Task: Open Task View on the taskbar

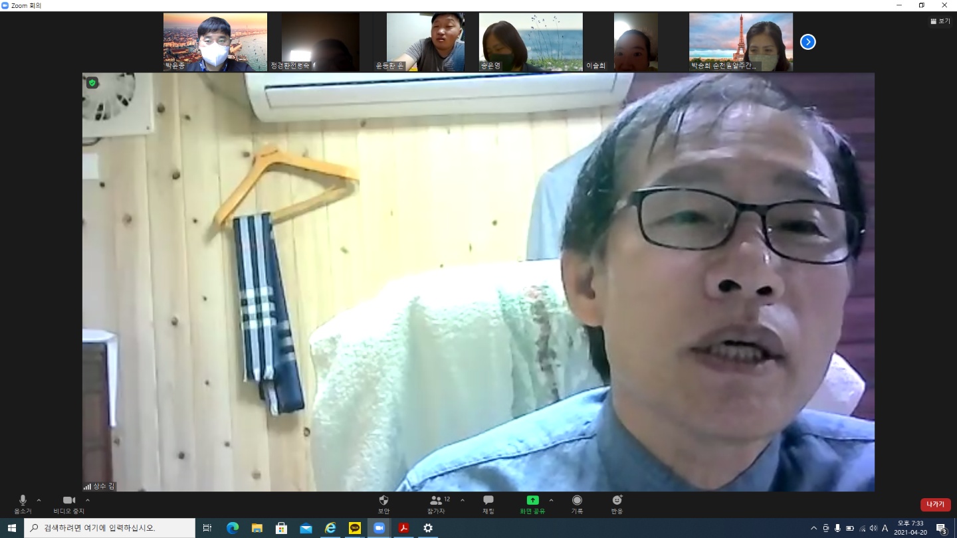Action: pos(207,528)
